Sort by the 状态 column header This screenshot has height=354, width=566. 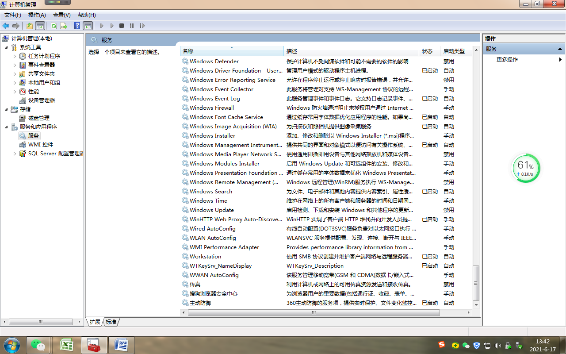click(x=430, y=51)
